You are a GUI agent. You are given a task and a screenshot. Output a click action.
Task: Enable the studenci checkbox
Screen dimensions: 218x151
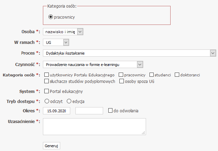[x=152, y=75]
